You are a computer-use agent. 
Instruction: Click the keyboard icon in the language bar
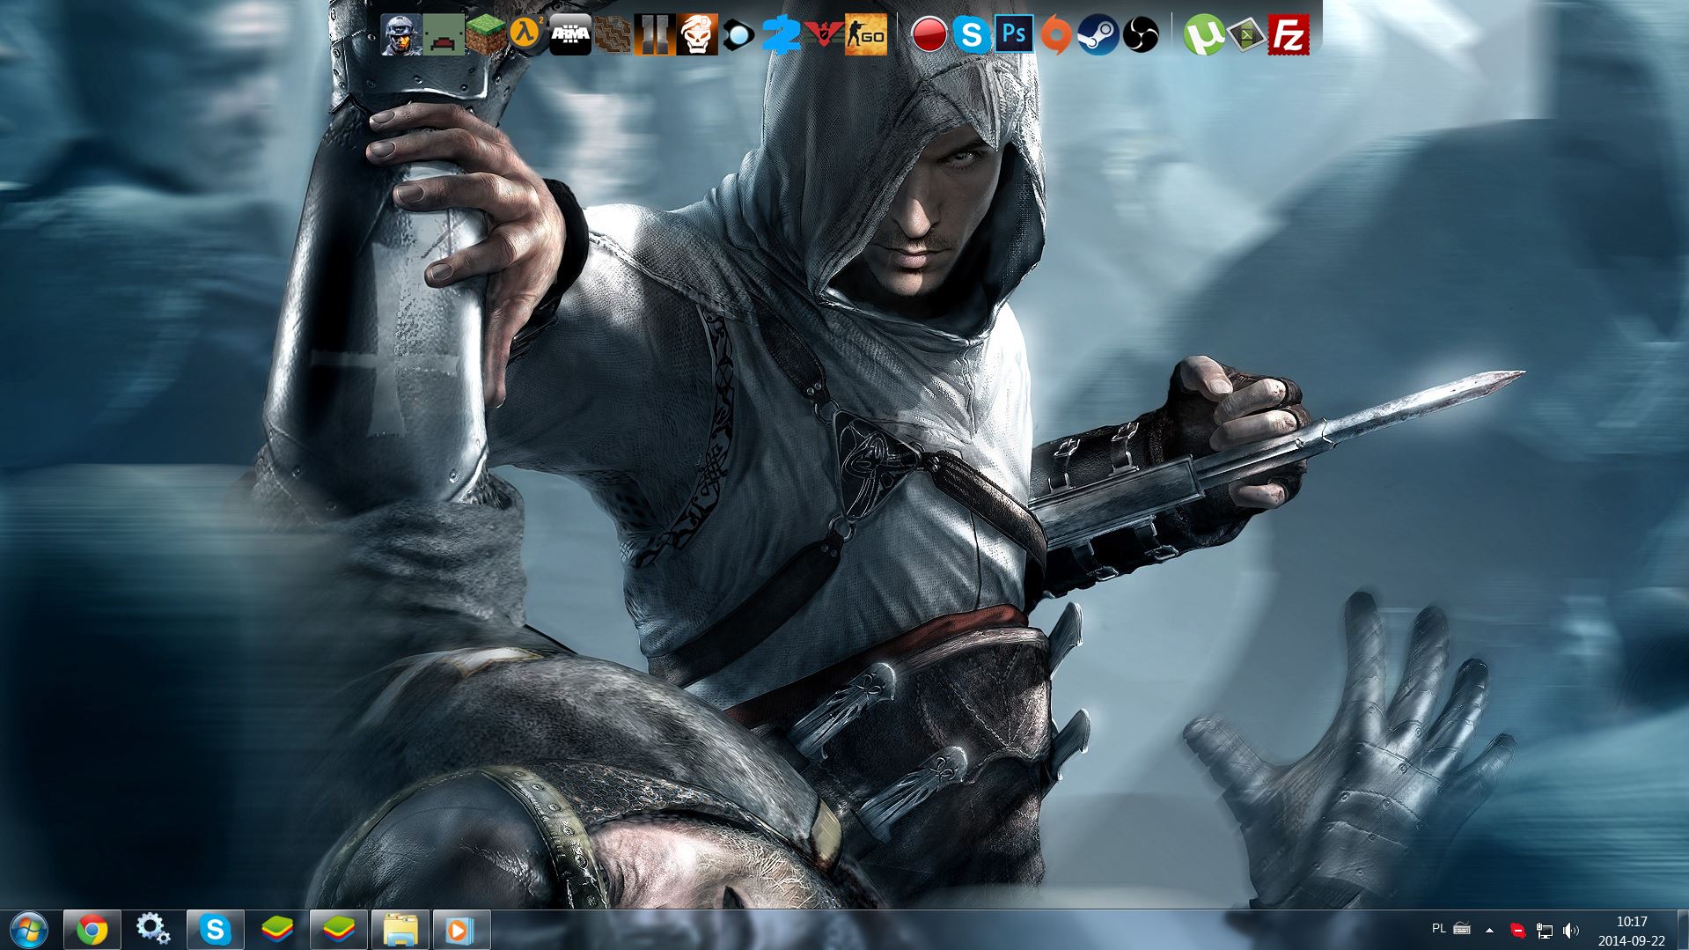tap(1462, 929)
